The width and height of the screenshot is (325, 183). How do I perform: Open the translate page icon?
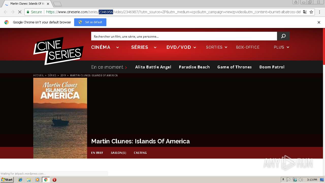pos(305,12)
